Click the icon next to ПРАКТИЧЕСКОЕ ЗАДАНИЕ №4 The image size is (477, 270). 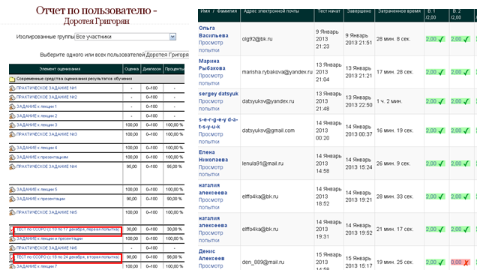click(12, 167)
